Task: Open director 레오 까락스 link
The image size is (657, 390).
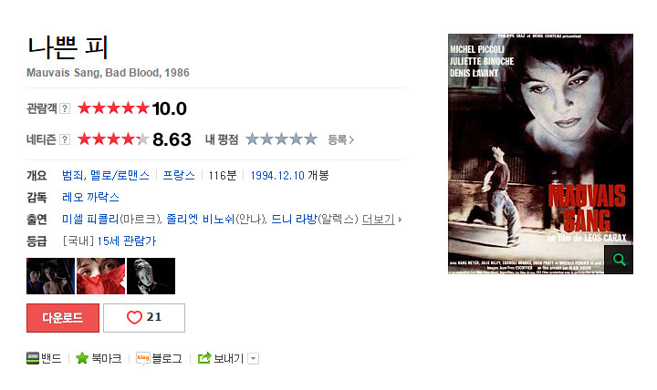Action: point(90,197)
